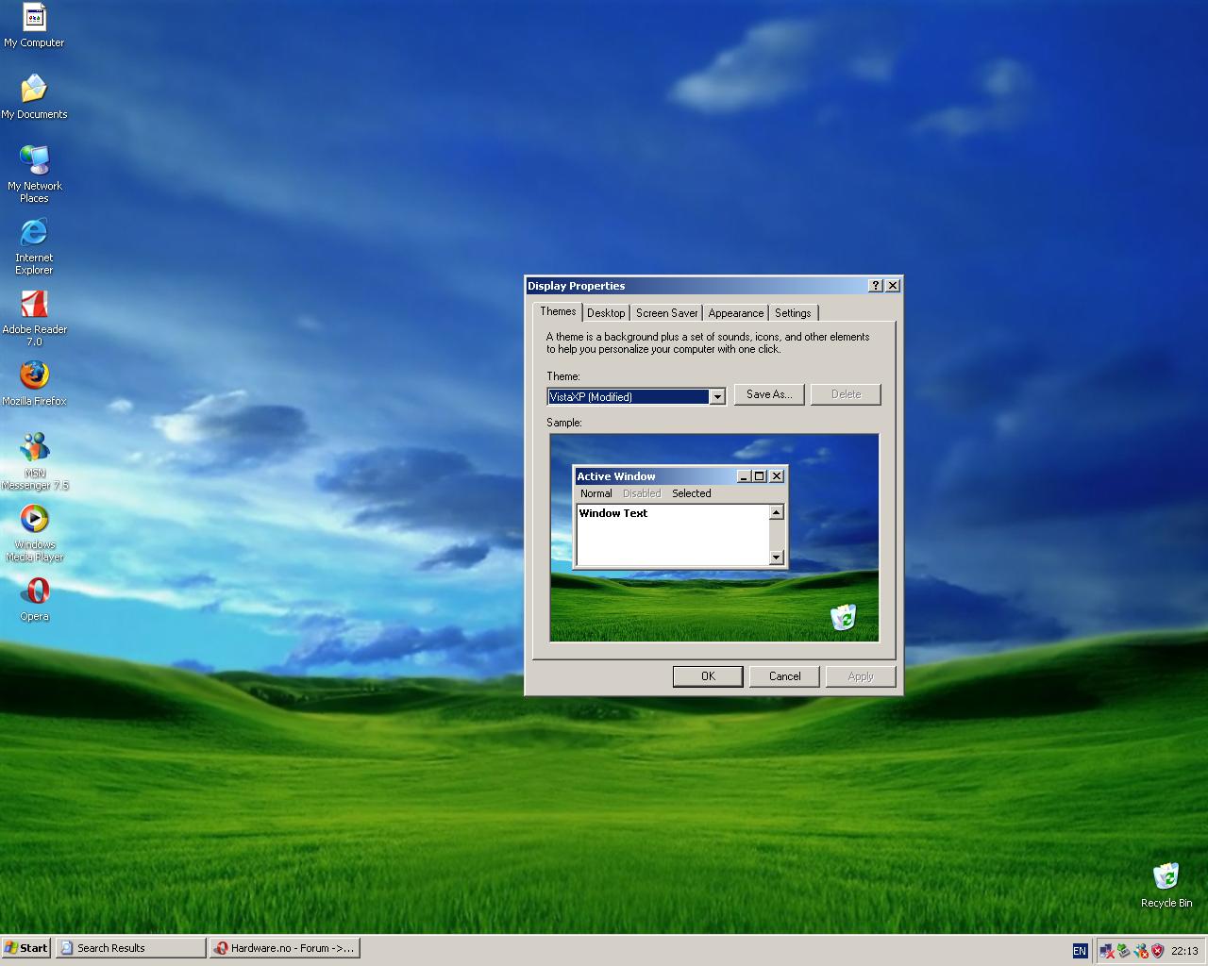The height and width of the screenshot is (966, 1208).
Task: Select the Mozilla Firefox desktop icon
Action: (x=34, y=384)
